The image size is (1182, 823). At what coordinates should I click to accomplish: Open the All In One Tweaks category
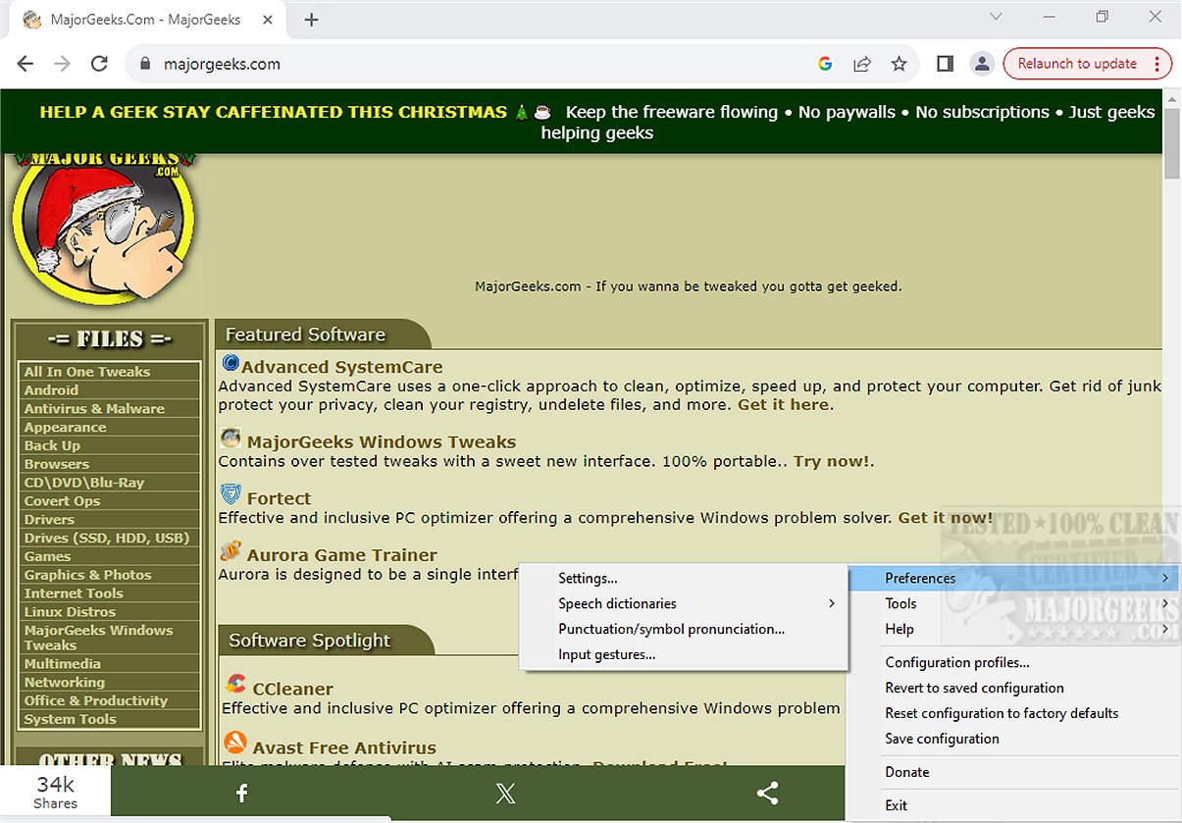point(87,372)
